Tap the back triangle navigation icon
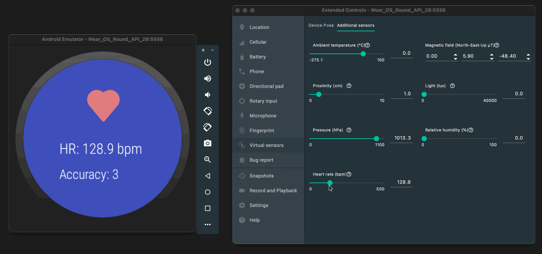Image resolution: width=542 pixels, height=254 pixels. (208, 176)
